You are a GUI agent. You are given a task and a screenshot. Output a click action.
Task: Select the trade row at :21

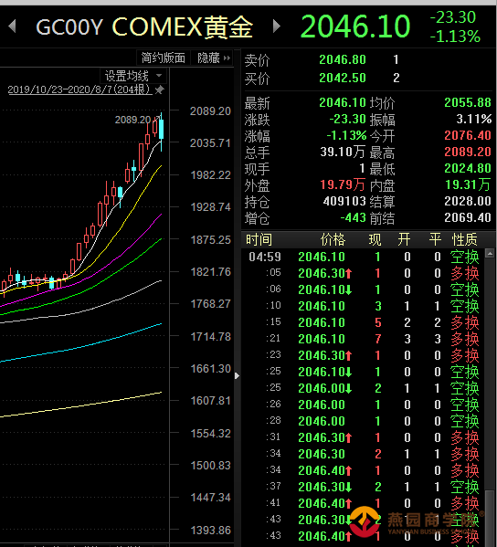(363, 339)
